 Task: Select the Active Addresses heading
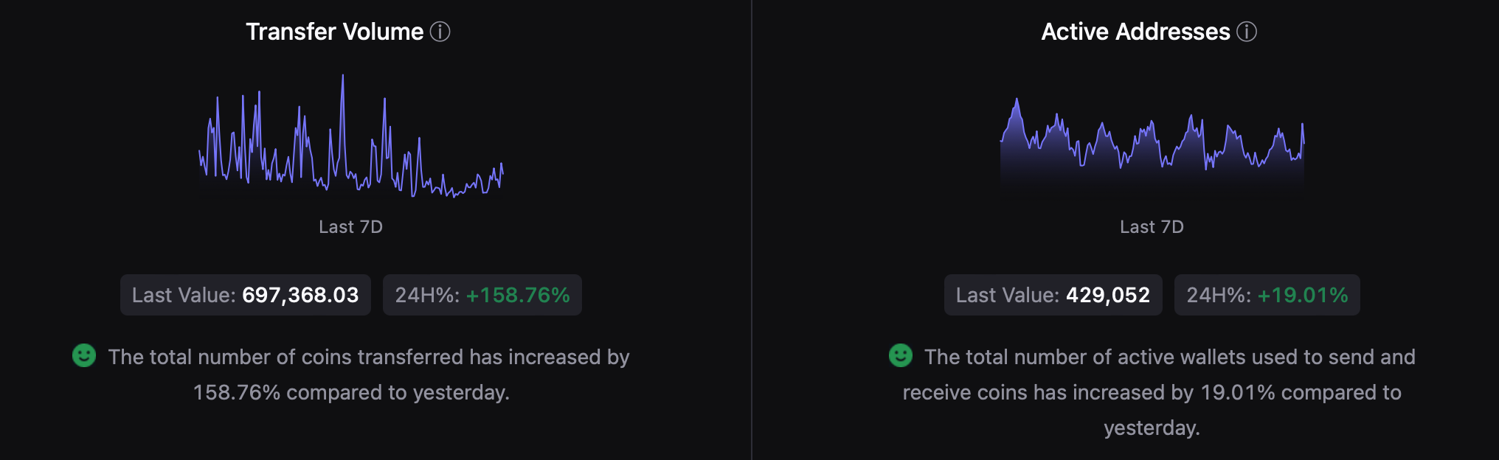(x=1135, y=32)
